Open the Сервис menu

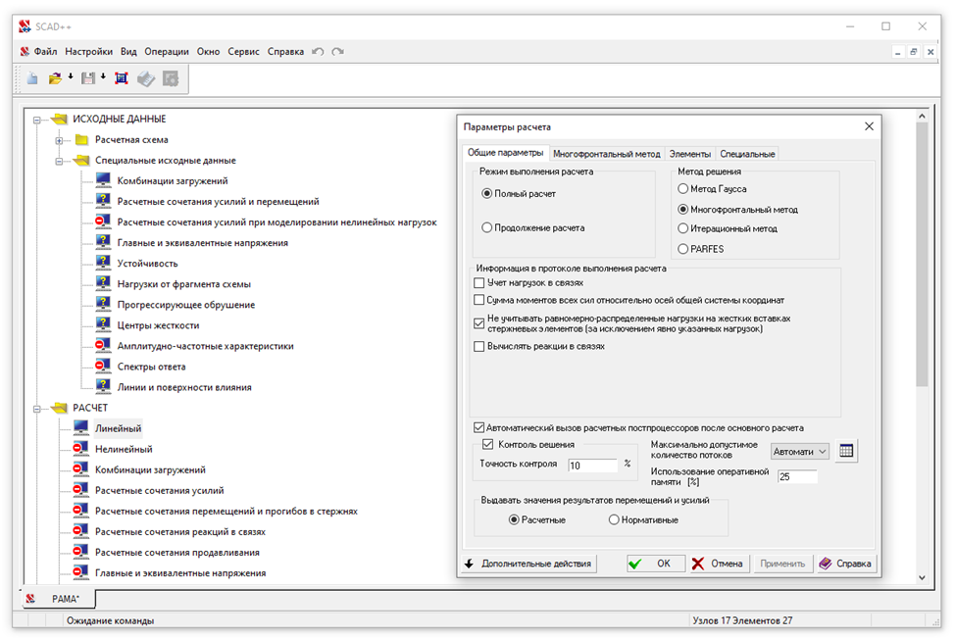[243, 52]
